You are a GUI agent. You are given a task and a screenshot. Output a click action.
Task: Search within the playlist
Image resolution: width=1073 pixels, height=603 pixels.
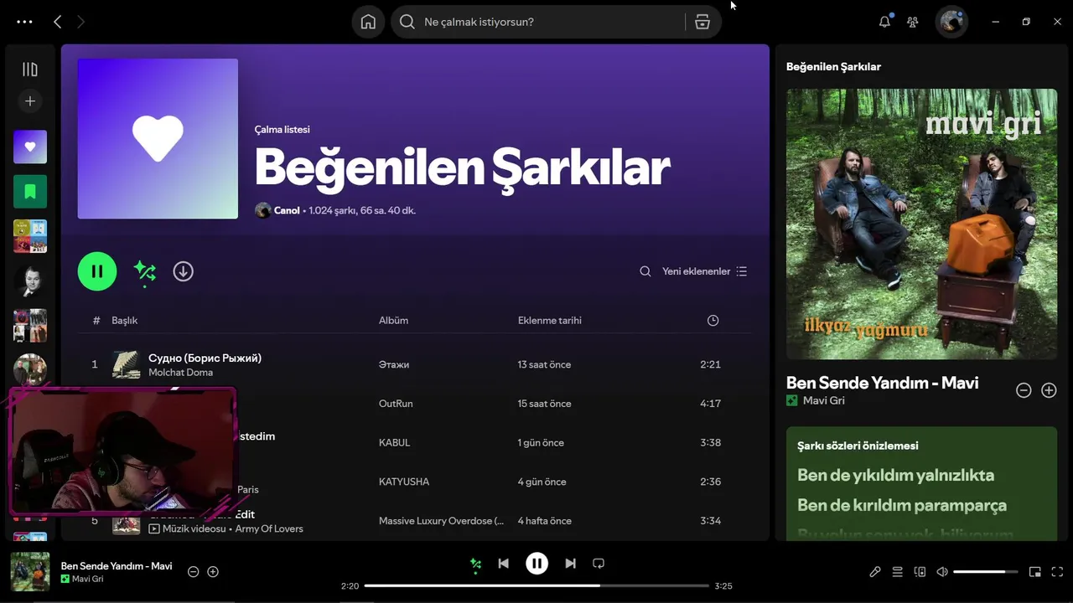click(645, 271)
